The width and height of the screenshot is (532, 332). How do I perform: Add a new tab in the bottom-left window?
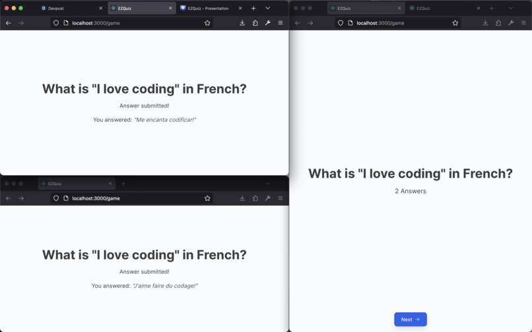[123, 184]
